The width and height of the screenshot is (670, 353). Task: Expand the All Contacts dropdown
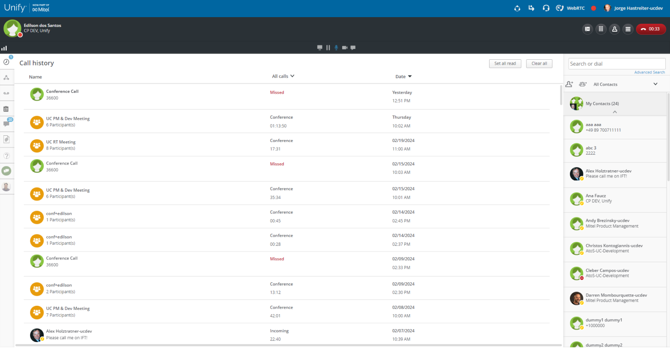655,84
